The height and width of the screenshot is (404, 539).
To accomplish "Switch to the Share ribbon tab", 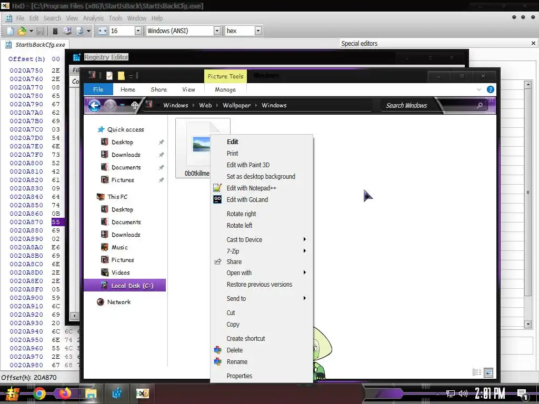I will click(159, 89).
